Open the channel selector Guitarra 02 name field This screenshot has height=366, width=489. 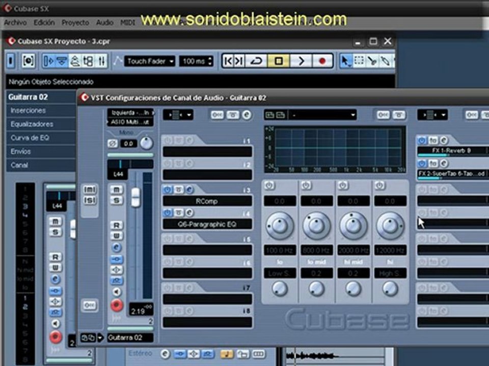130,338
